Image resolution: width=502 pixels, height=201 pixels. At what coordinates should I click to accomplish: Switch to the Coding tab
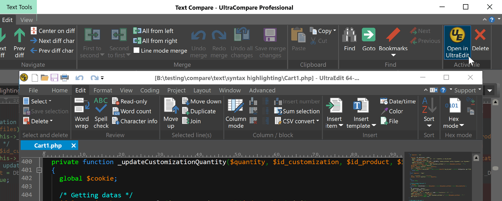[x=150, y=90]
